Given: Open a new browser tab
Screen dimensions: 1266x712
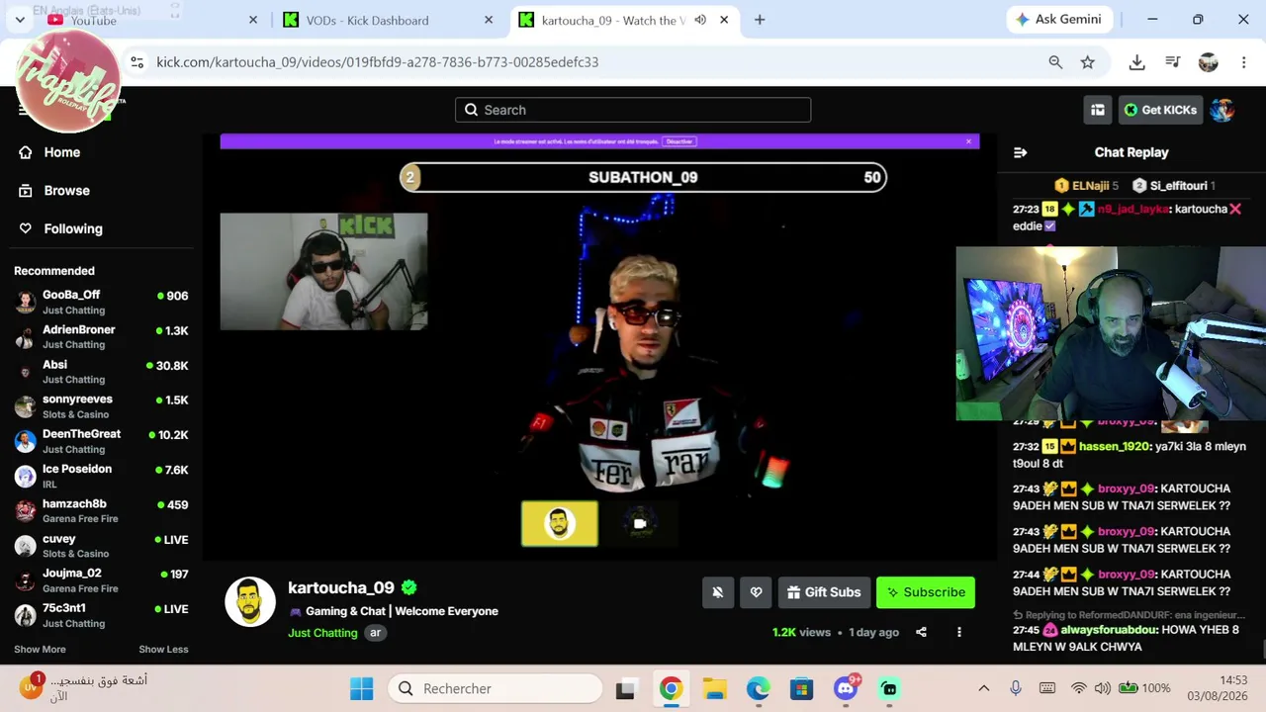Looking at the screenshot, I should pyautogui.click(x=760, y=20).
